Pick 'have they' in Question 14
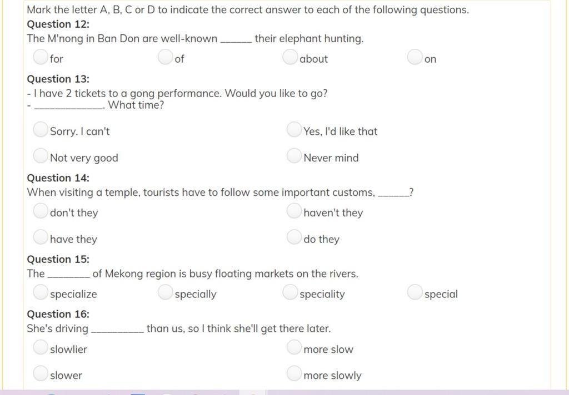Image resolution: width=569 pixels, height=395 pixels. pos(40,237)
